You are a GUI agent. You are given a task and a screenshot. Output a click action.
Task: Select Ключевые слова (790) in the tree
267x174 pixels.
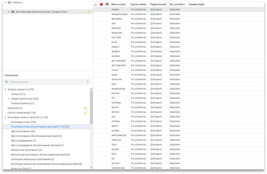(x=23, y=122)
